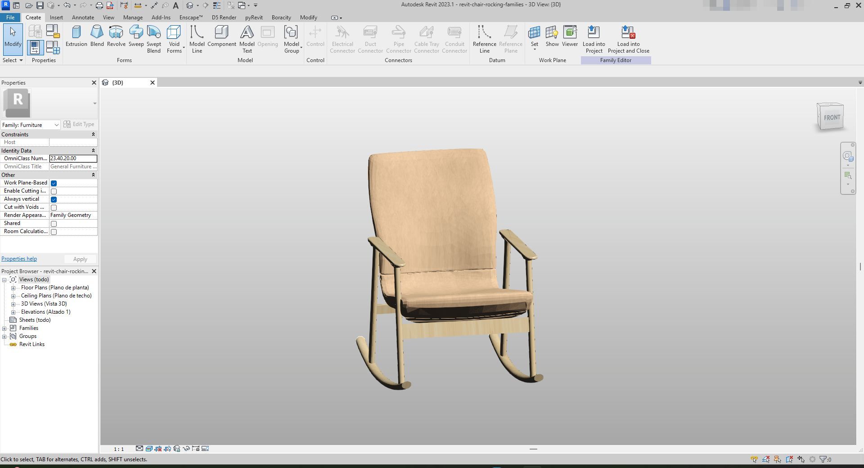Click Load into Project
Viewport: 864px width, 468px height.
pos(594,39)
